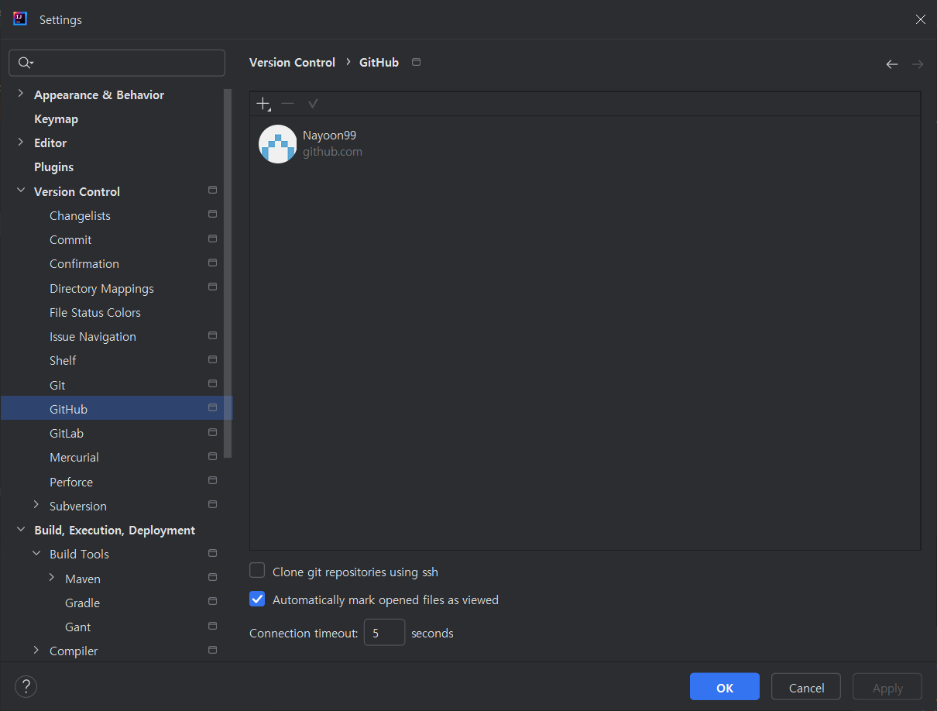Screen dimensions: 937x711
Task: Click project icon on Confirmation row
Action: [212, 263]
